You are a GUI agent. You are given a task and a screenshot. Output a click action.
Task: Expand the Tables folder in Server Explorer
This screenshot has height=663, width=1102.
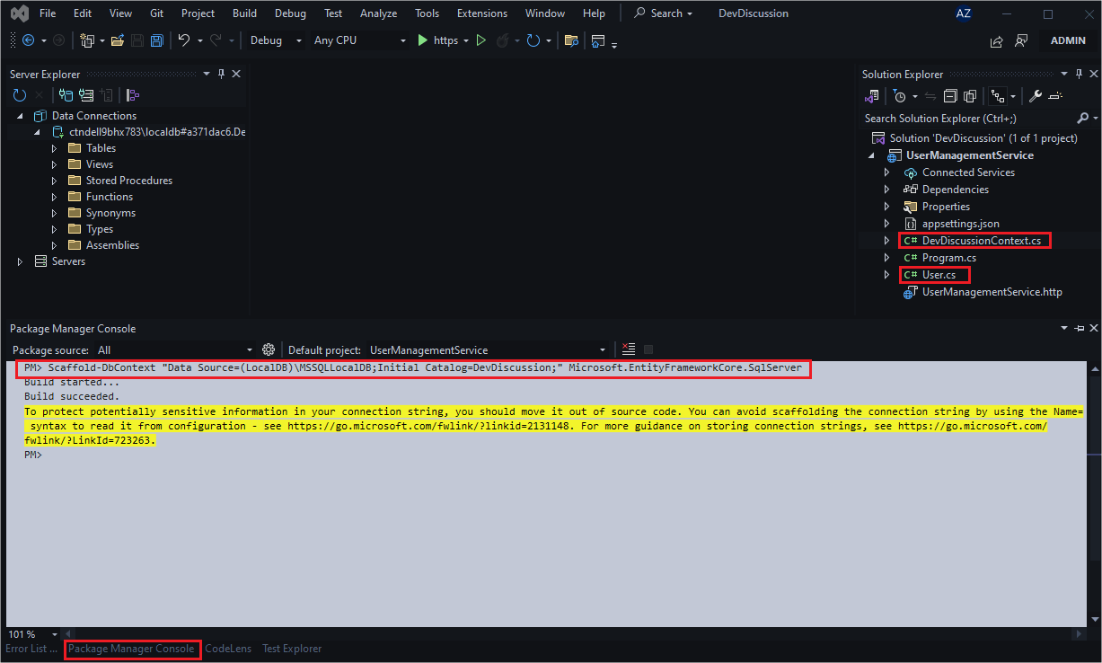[x=54, y=148]
